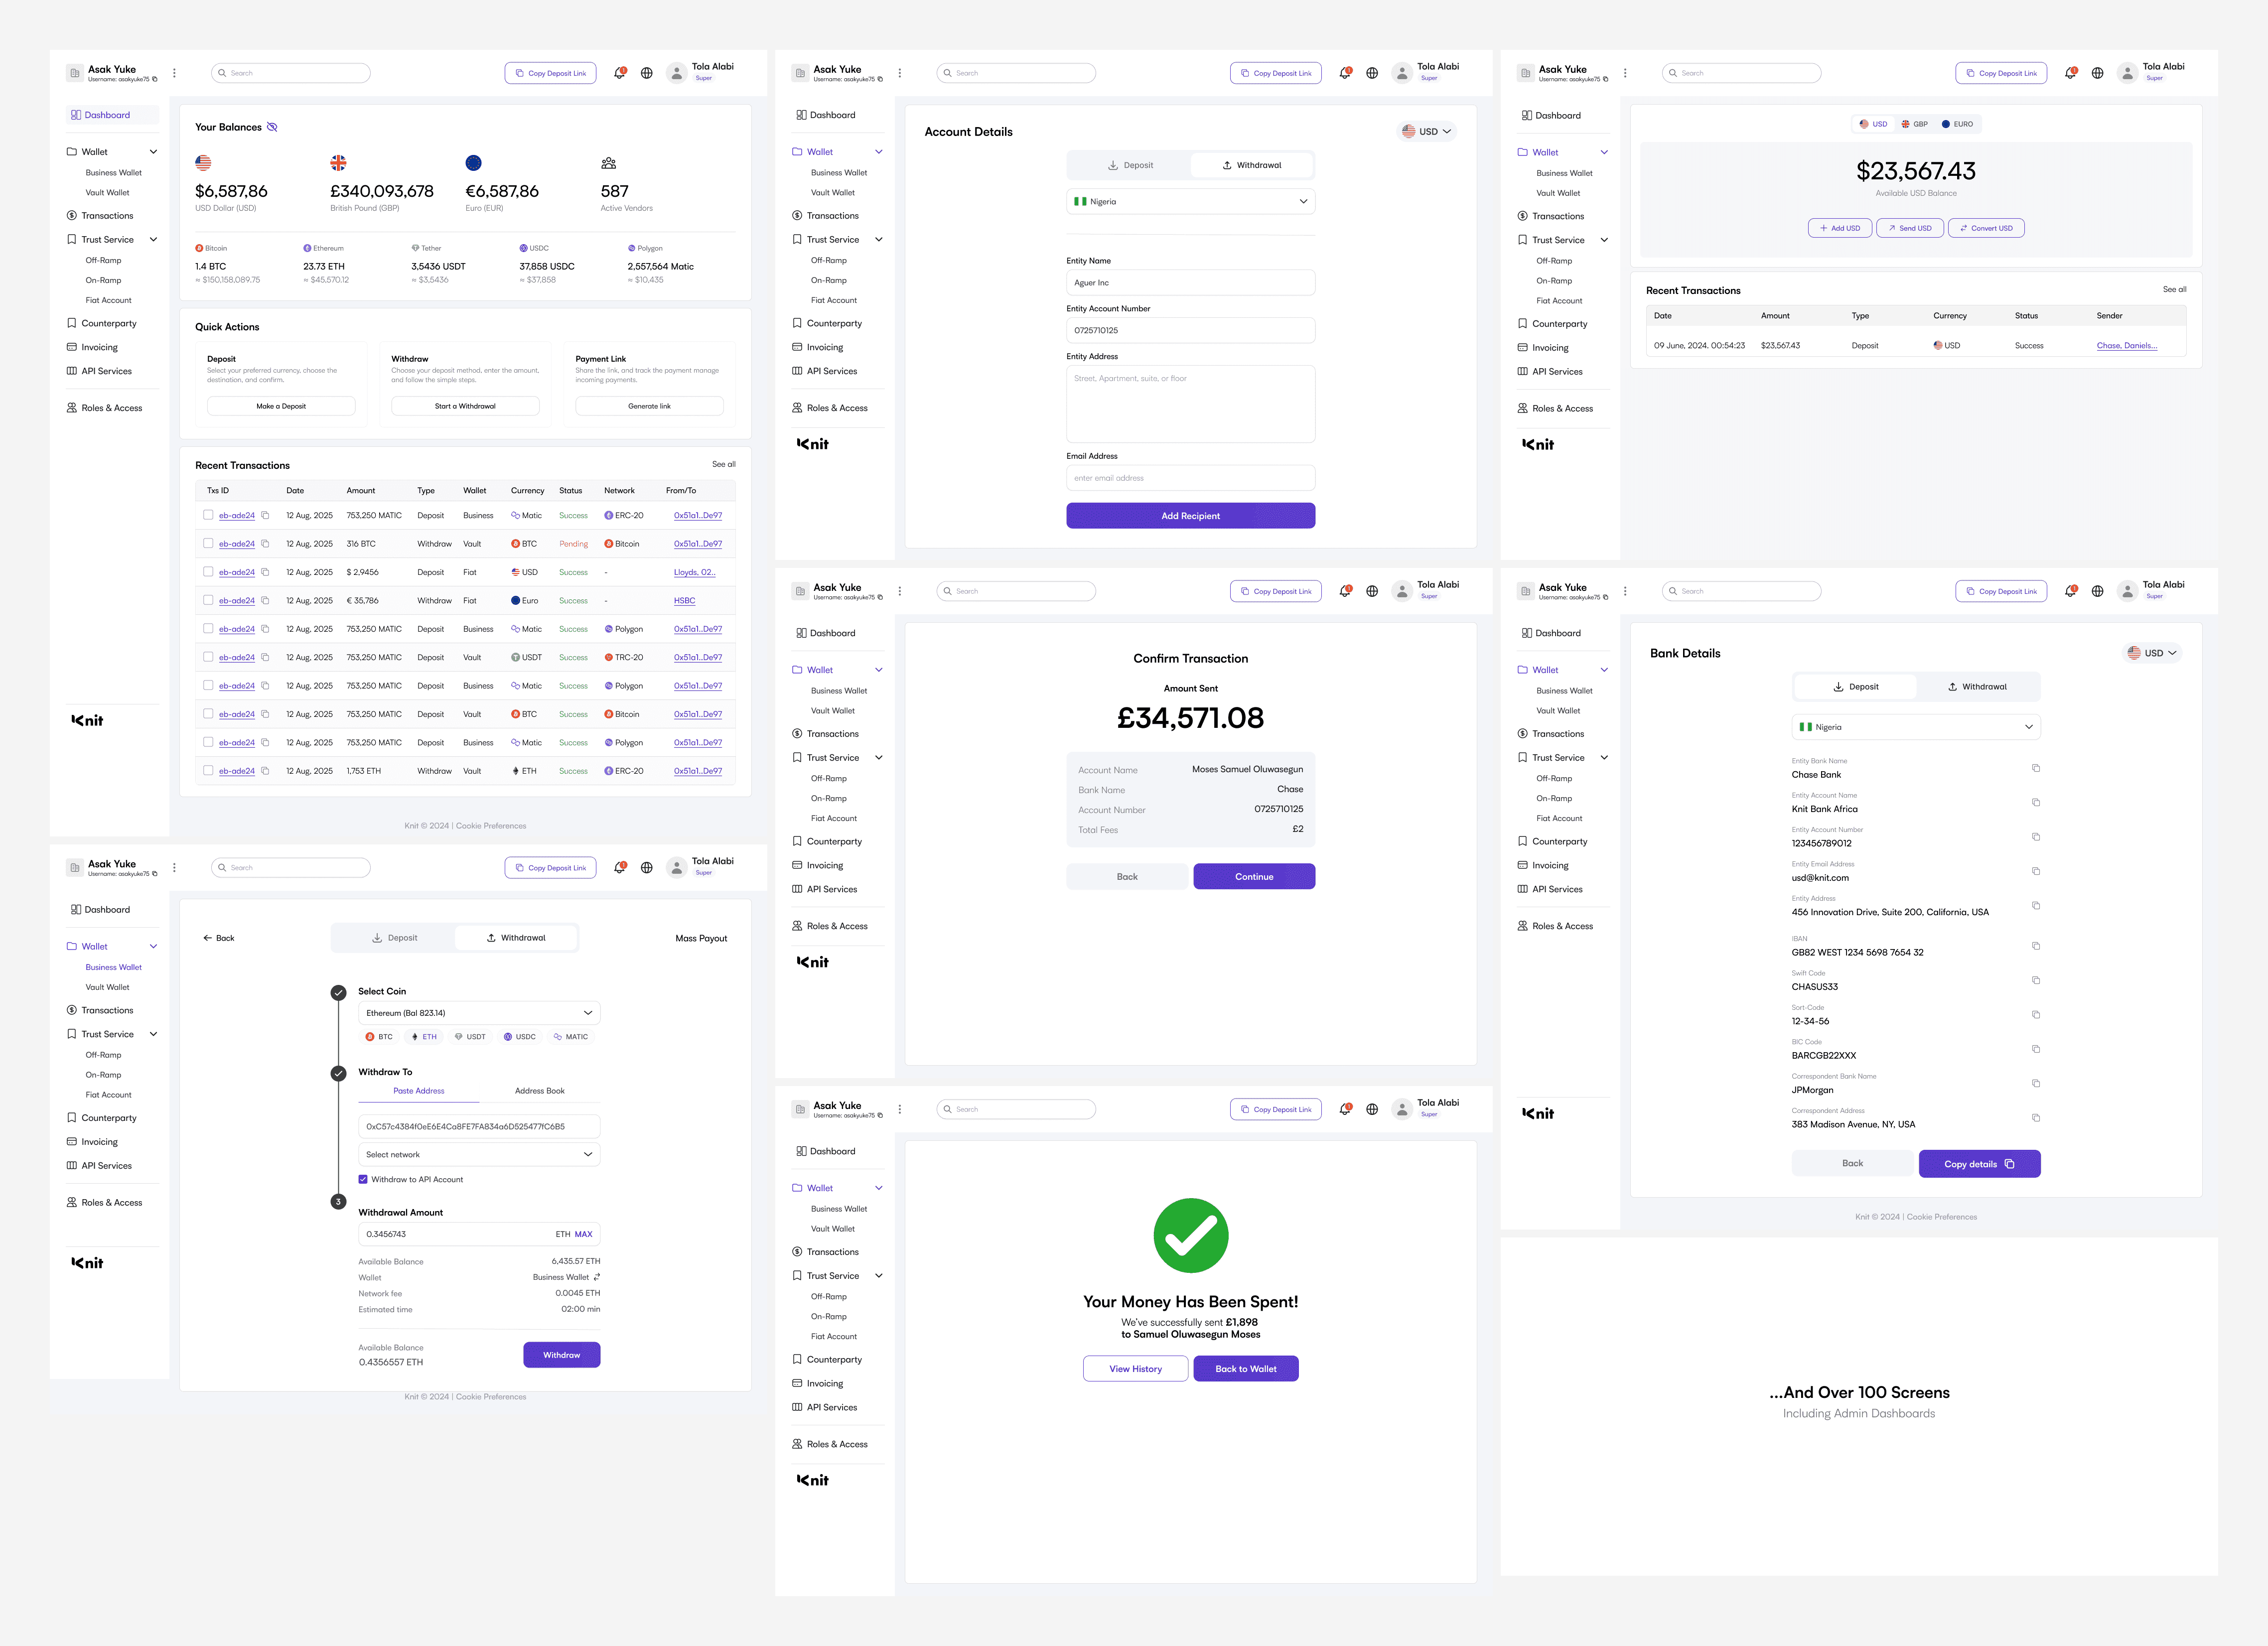This screenshot has height=1646, width=2268.
Task: Copy the entity email usd@knit.com
Action: click(2035, 871)
